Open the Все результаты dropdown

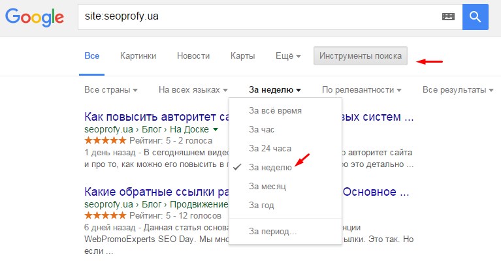click(457, 89)
